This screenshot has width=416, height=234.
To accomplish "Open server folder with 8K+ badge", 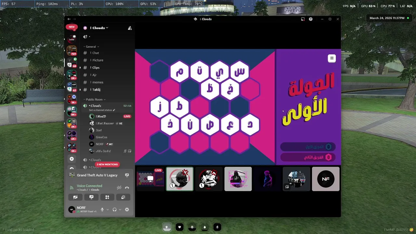I will [71, 111].
